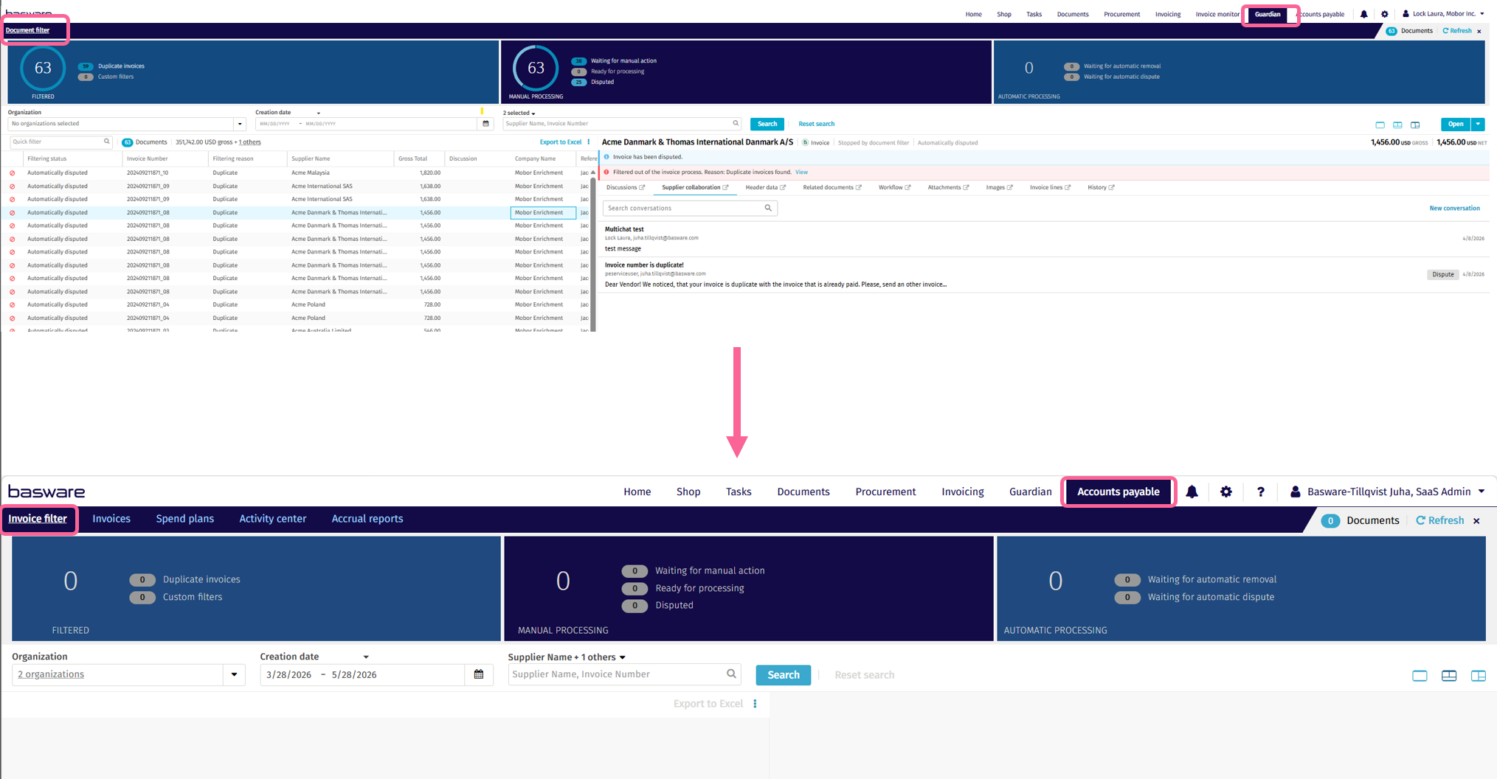
Task: Select vertical split layout in Invoice filter view
Action: (x=1479, y=675)
